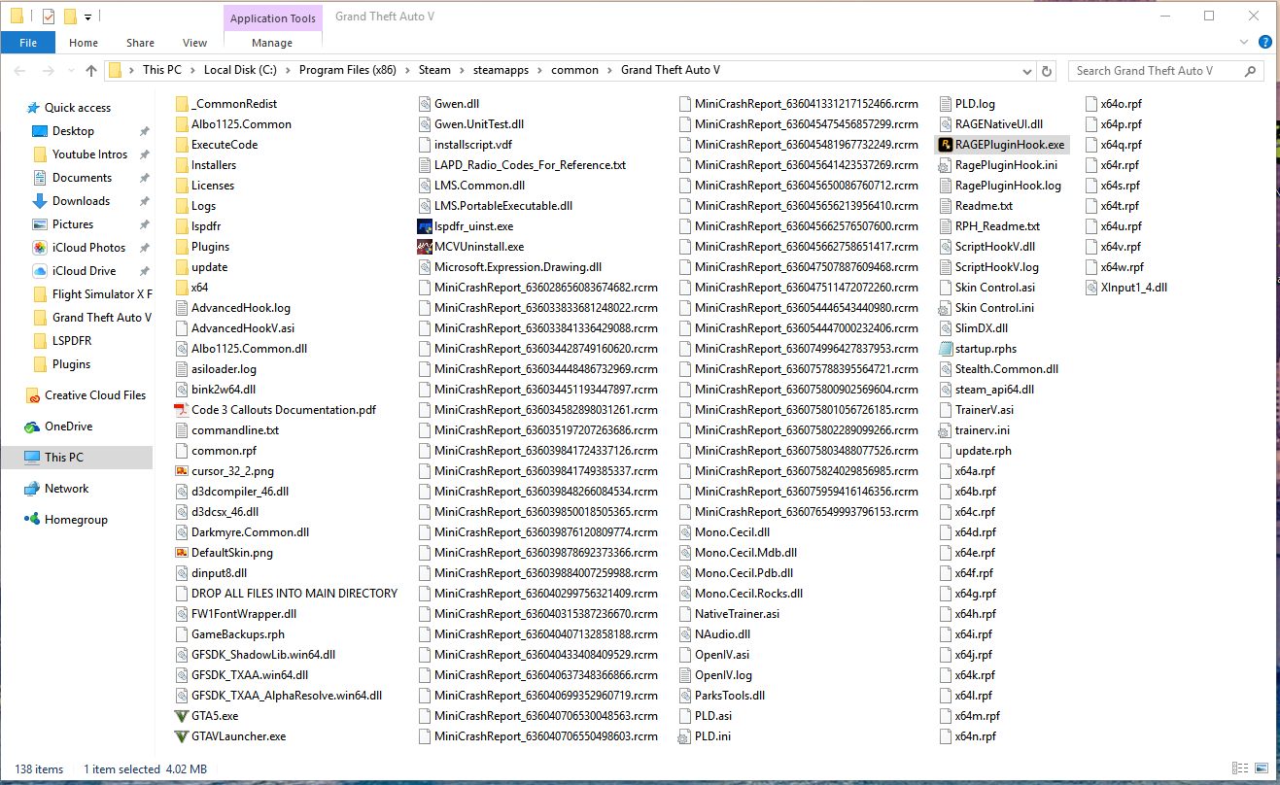Image resolution: width=1280 pixels, height=785 pixels.
Task: Go back with the Back arrow button
Action: [20, 71]
